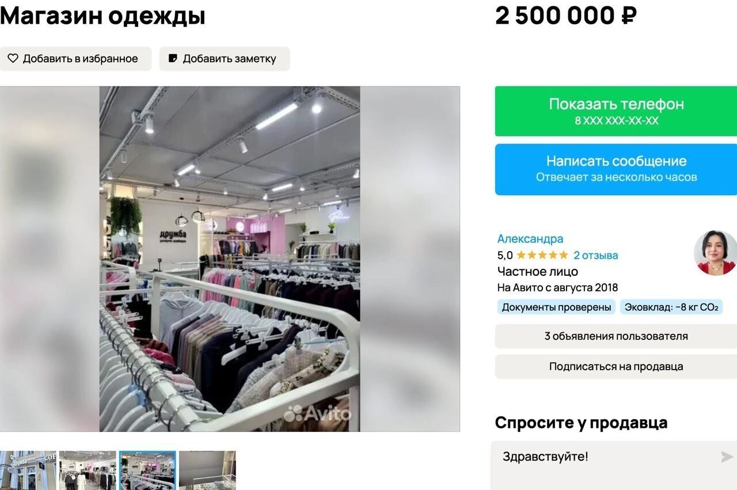This screenshot has height=490, width=737.
Task: Click Александра's round avatar photo
Action: tap(716, 253)
